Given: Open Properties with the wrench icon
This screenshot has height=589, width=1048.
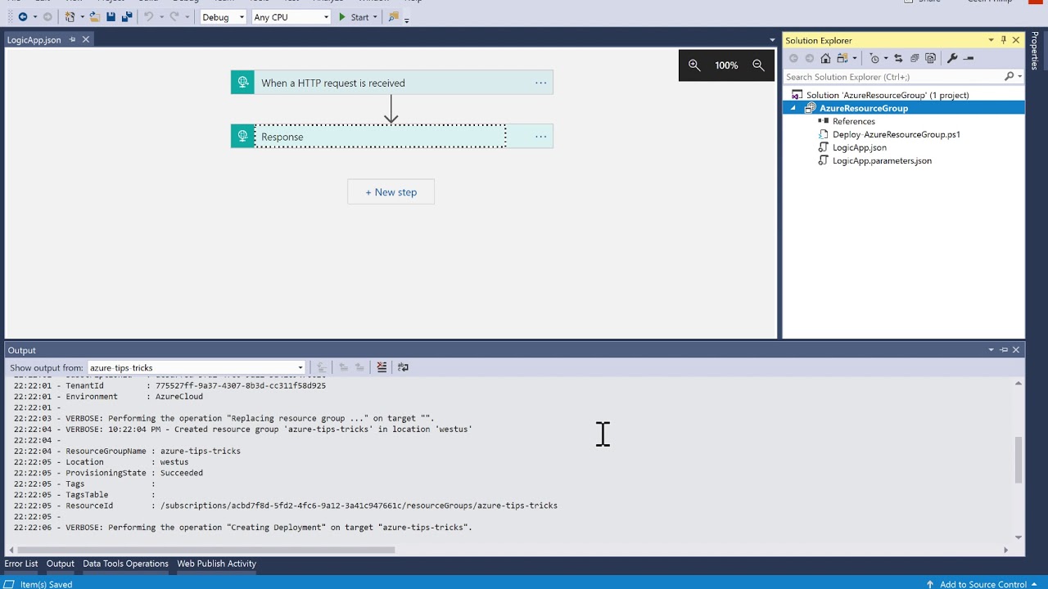Looking at the screenshot, I should pyautogui.click(x=951, y=58).
